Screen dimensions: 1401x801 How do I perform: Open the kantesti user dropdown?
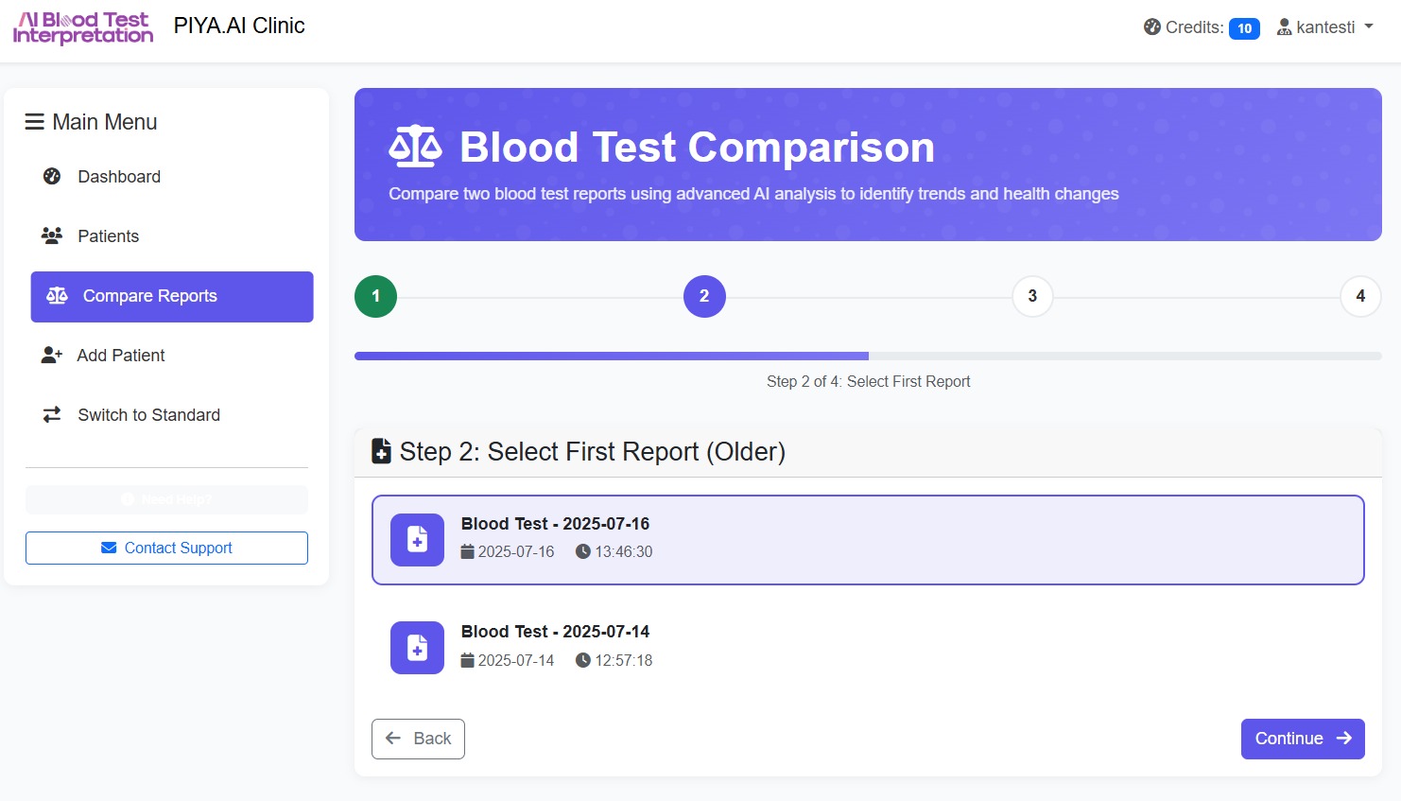coord(1324,27)
